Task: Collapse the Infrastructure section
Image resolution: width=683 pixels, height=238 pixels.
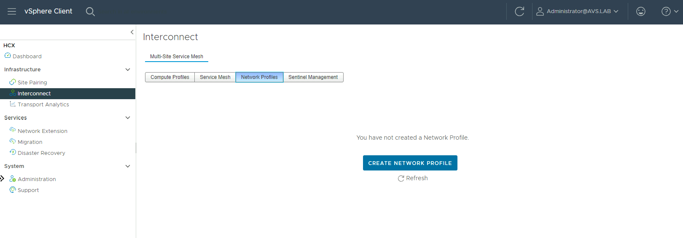Action: [128, 70]
